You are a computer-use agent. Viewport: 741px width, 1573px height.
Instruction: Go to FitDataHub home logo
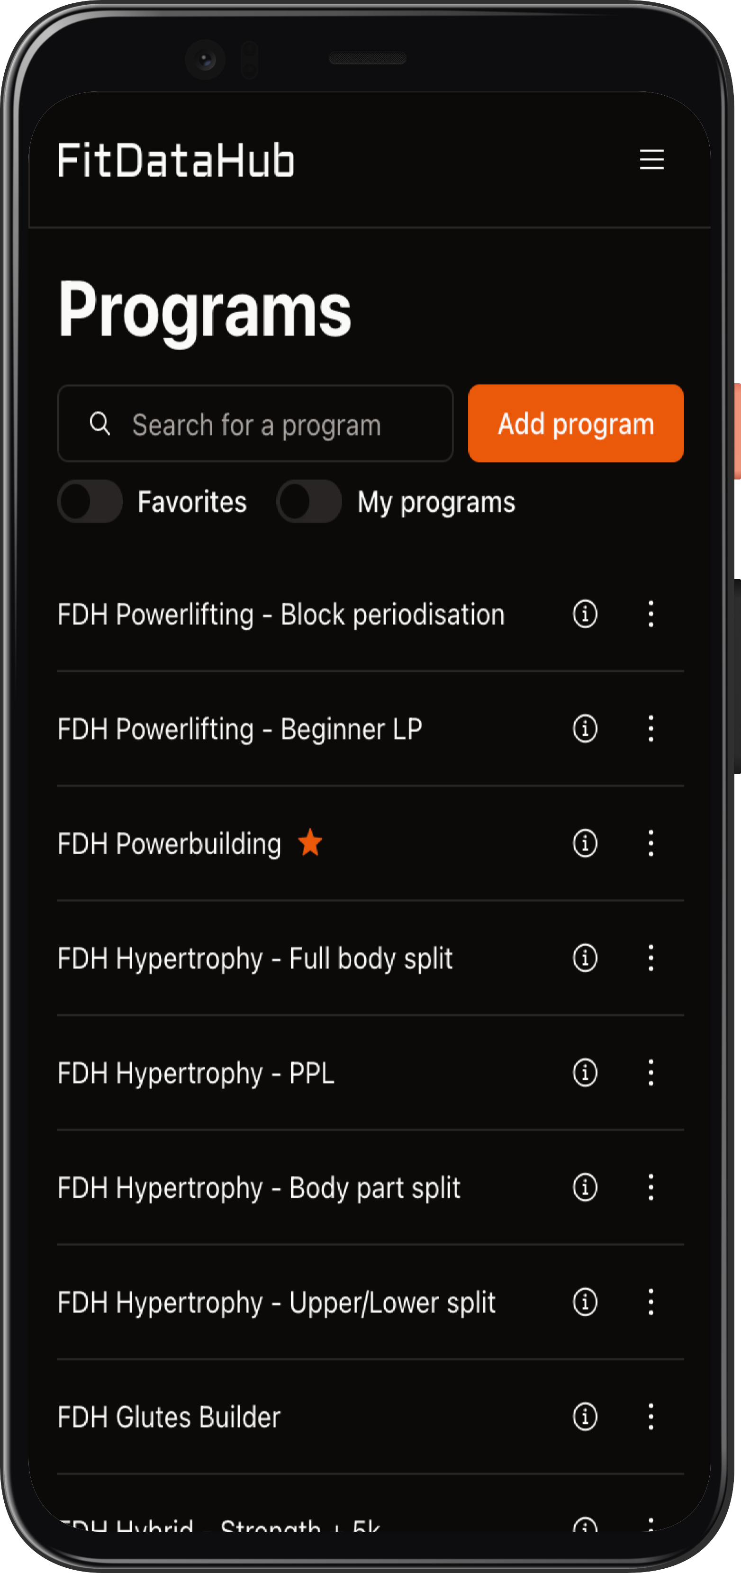pos(176,160)
